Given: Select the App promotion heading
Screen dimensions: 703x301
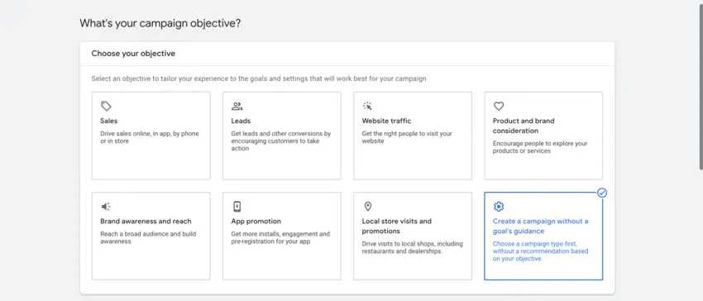Looking at the screenshot, I should (x=256, y=221).
